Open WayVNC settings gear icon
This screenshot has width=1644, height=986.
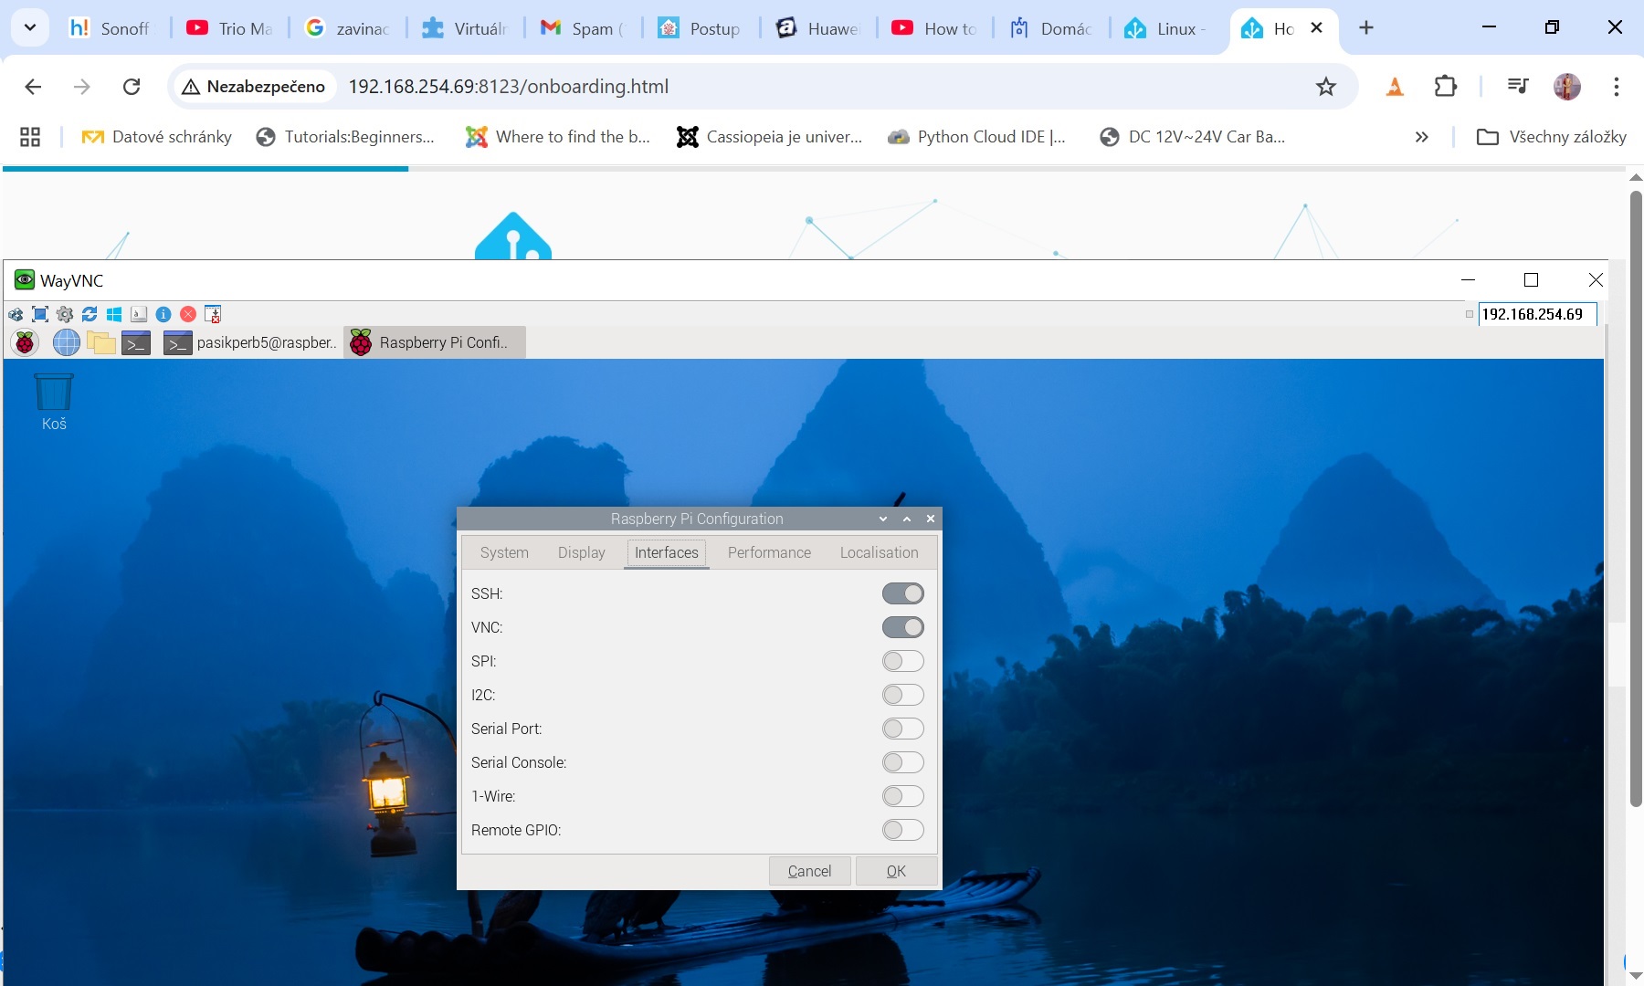pos(64,314)
